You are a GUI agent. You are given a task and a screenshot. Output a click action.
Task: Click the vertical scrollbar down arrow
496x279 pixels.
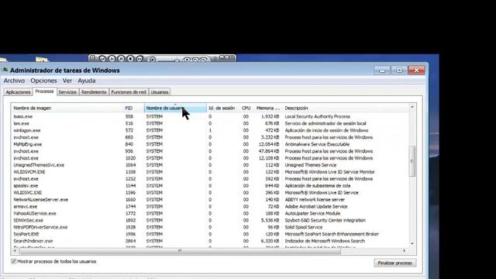tap(412, 243)
